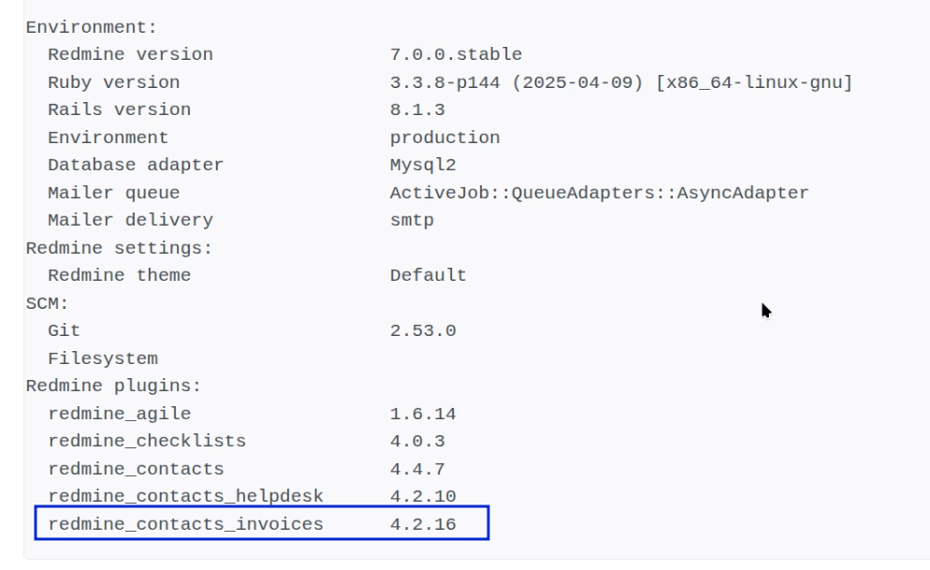Click the redmine_contacts version 4.4.7
930x570 pixels.
[x=417, y=469]
